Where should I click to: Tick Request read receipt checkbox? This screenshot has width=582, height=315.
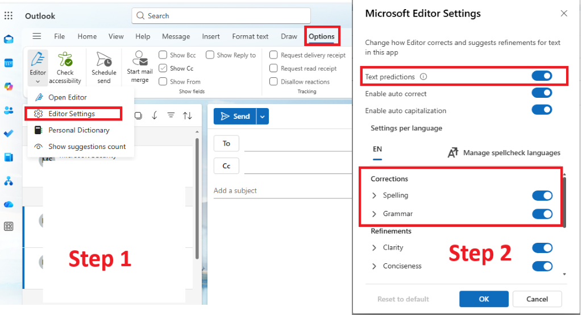pos(273,68)
